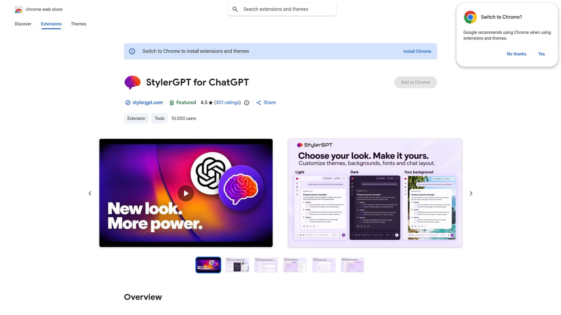Click the "StylerGPT for ChatGPT" title
Image resolution: width=561 pixels, height=315 pixels.
(197, 82)
